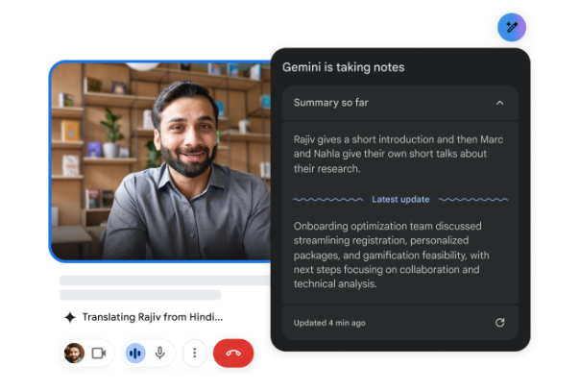This screenshot has width=580, height=391.
Task: Click the Latest update divider label
Action: pyautogui.click(x=400, y=200)
